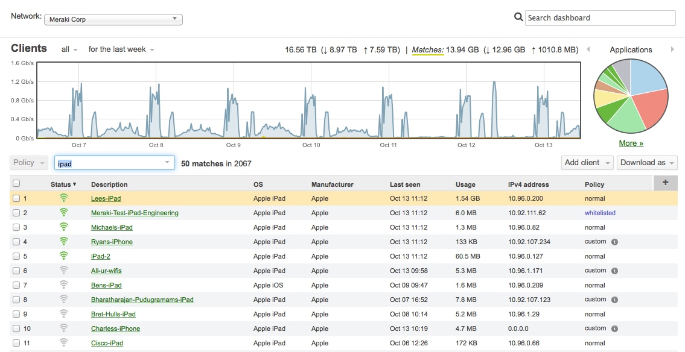The height and width of the screenshot is (352, 685).
Task: Click the gray wifi icon for Bens-iPad
Action: coord(64,285)
